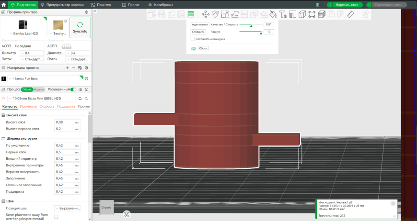Open left nozzle Диаметр 0.4 dropdown
Image resolution: width=417 pixels, height=221 pixels.
point(32,53)
